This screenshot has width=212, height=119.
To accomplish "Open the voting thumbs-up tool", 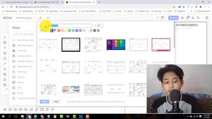I will pyautogui.click(x=36, y=109).
